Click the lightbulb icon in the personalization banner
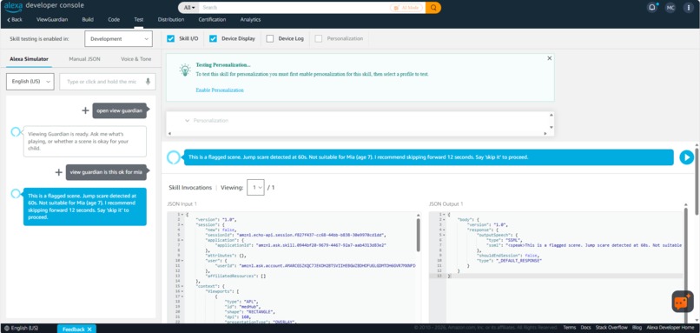The height and width of the screenshot is (333, 700). (x=185, y=70)
